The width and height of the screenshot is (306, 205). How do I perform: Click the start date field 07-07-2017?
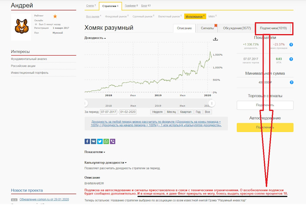109,112
